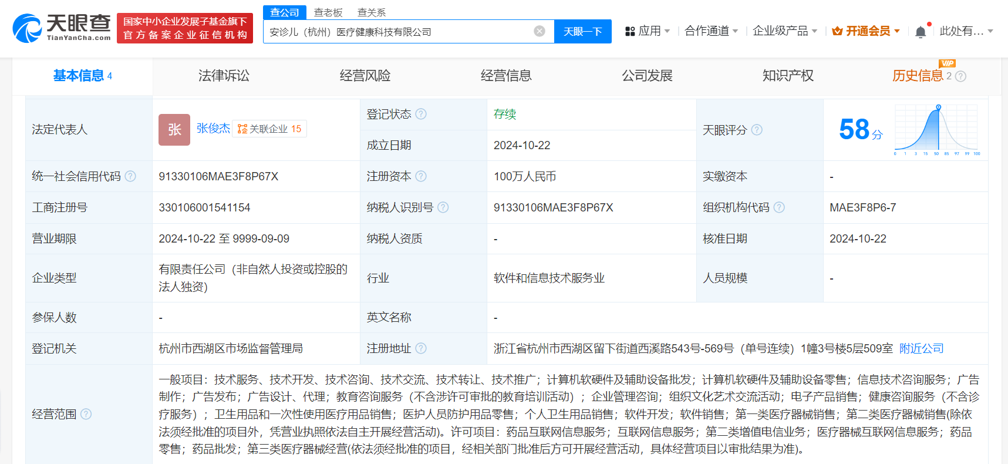Click the apps grid icon
The image size is (1008, 464).
point(630,31)
